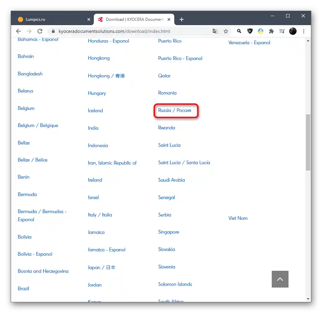Click Jamaica - Espanol link

click(107, 250)
